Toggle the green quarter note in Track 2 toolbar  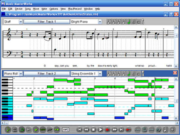pos(129,74)
